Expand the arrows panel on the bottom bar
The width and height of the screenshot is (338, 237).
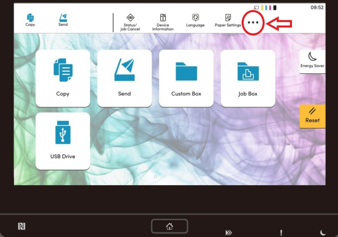pyautogui.click(x=229, y=232)
